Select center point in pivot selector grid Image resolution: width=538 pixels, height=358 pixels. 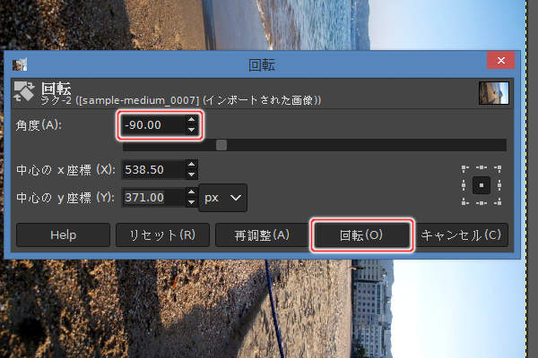pos(482,185)
